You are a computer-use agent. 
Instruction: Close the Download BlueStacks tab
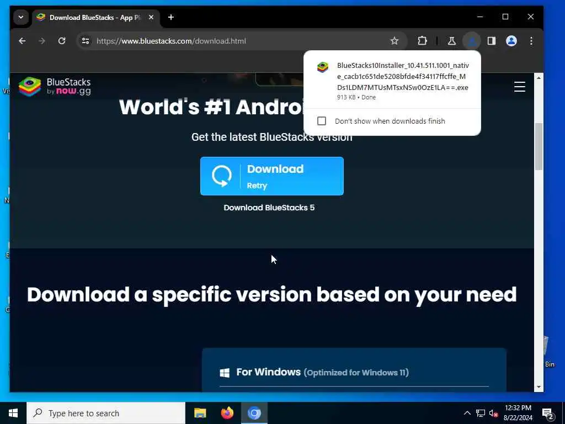(x=151, y=17)
